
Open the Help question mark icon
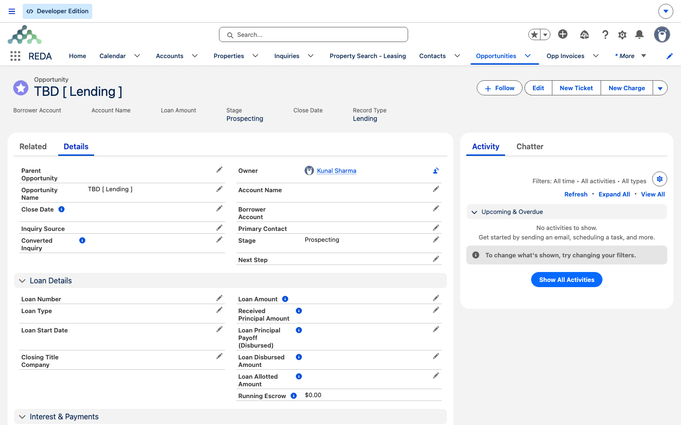(605, 34)
